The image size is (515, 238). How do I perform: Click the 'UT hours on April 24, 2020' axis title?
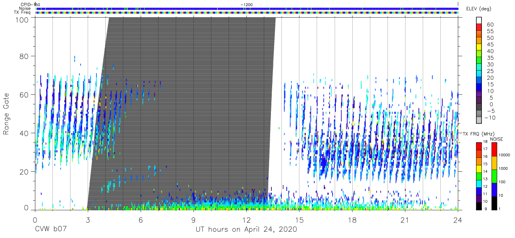click(246, 230)
